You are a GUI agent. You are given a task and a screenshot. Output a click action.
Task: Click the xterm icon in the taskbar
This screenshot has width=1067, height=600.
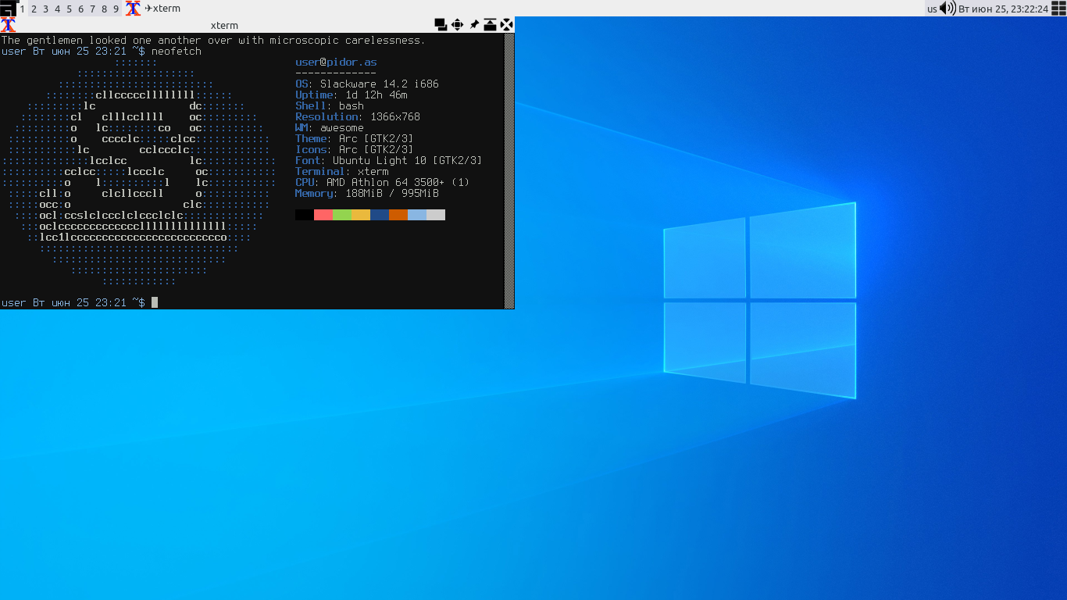(x=134, y=9)
